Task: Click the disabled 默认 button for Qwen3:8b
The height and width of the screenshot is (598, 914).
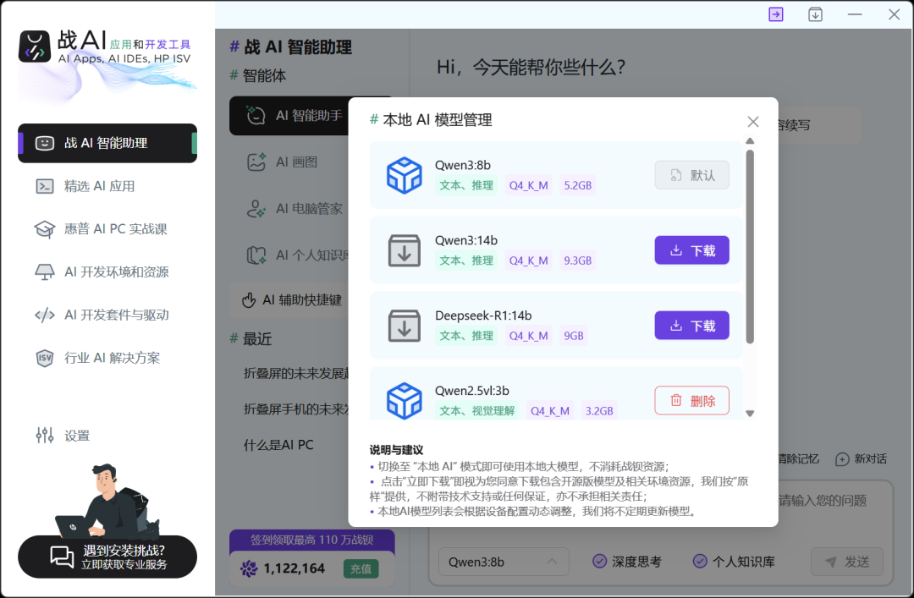Action: [692, 175]
